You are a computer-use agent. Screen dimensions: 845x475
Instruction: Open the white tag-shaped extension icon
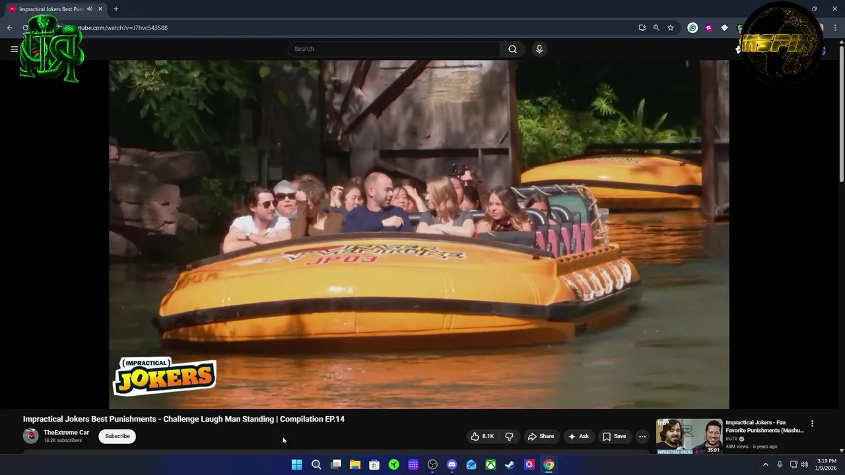click(x=724, y=28)
